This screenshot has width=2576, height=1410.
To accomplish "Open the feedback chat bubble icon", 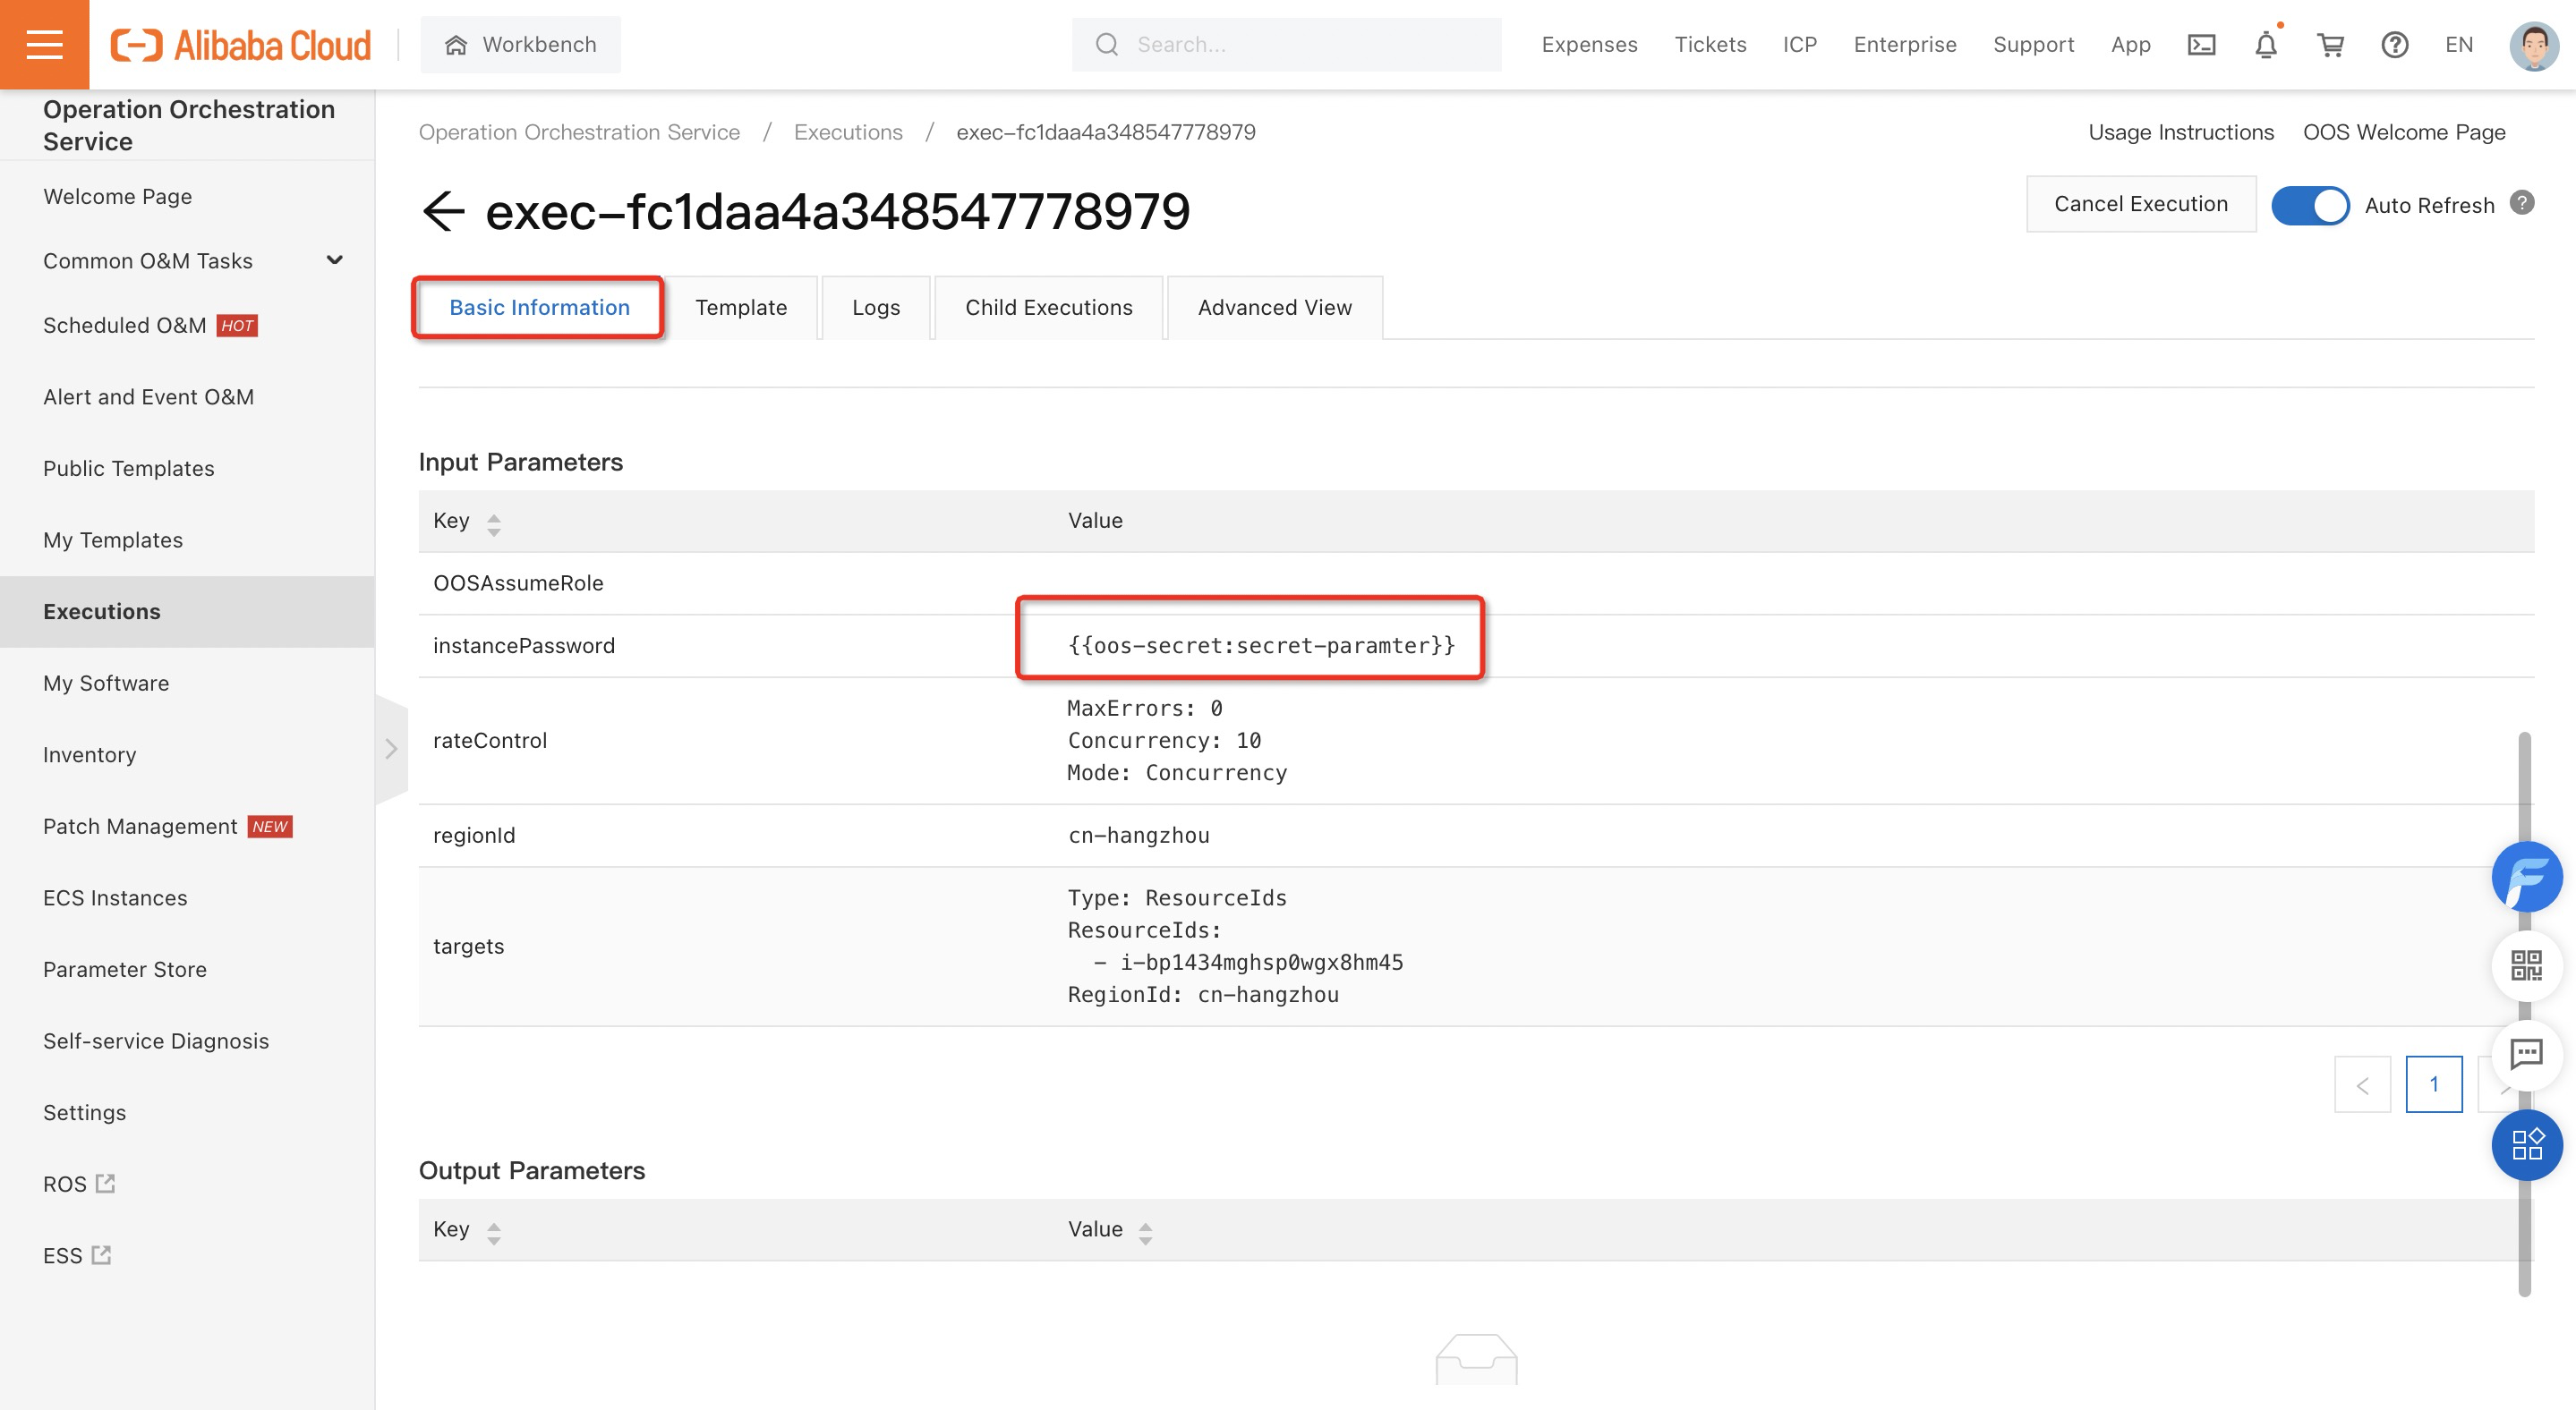I will click(2526, 1053).
